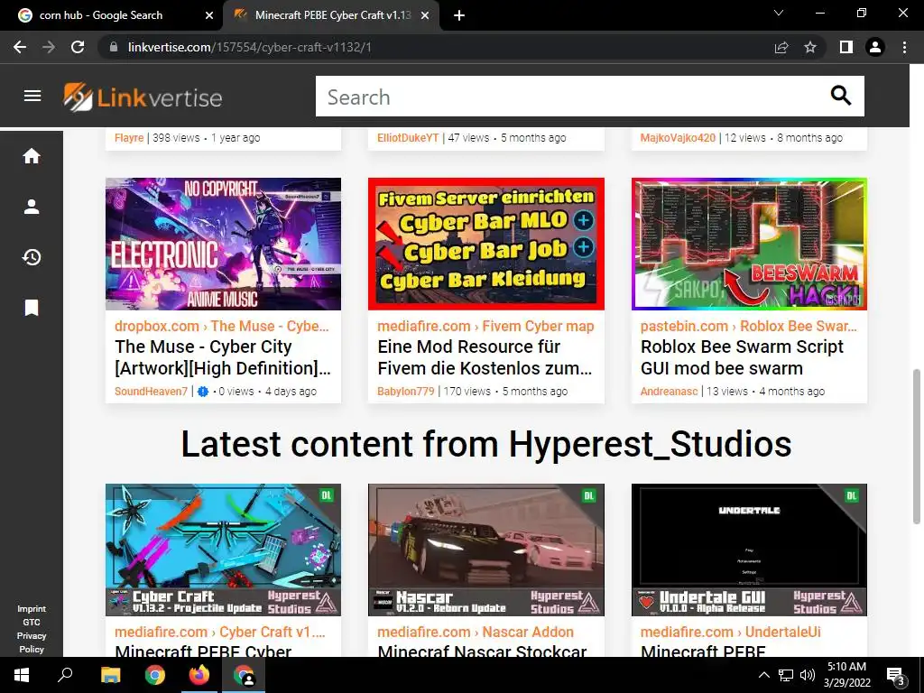This screenshot has width=924, height=693.
Task: View site info via the padlock icon
Action: [x=114, y=47]
